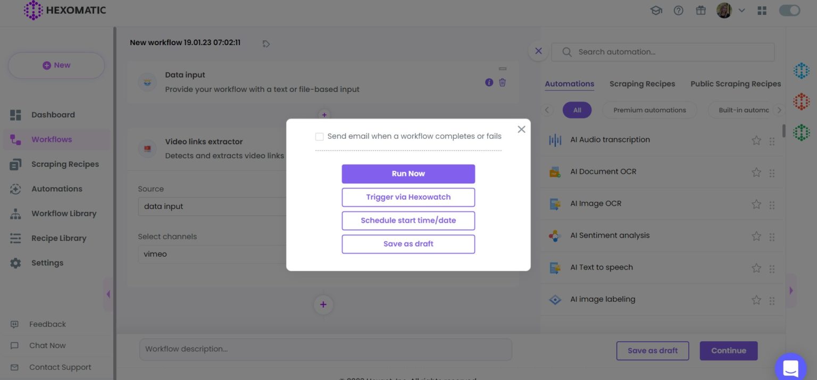Enable send email when workflow completes
Screen dimensions: 817x380
[x=319, y=136]
